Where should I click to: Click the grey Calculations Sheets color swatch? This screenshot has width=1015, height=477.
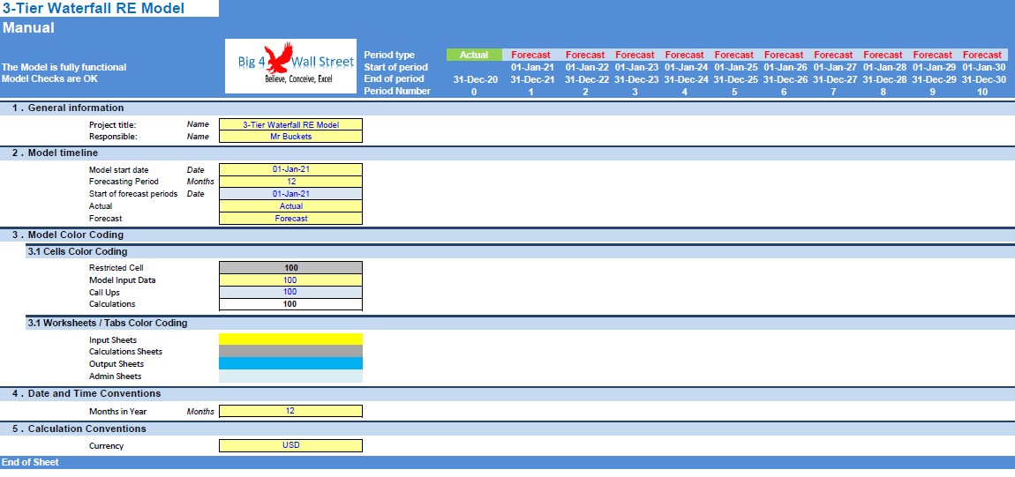click(290, 351)
